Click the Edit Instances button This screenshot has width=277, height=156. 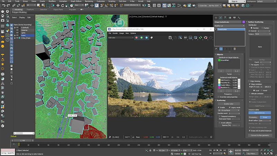pos(260,113)
